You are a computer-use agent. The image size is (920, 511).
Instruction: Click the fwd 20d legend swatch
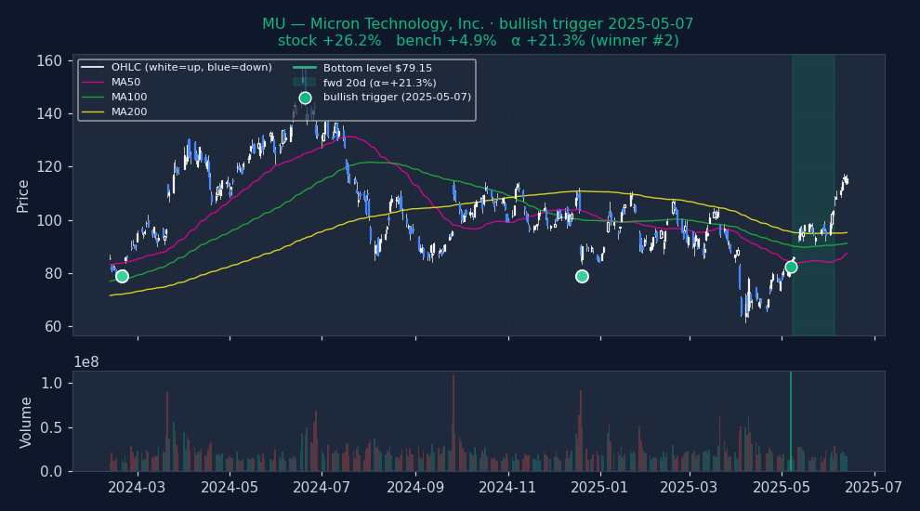click(x=305, y=83)
